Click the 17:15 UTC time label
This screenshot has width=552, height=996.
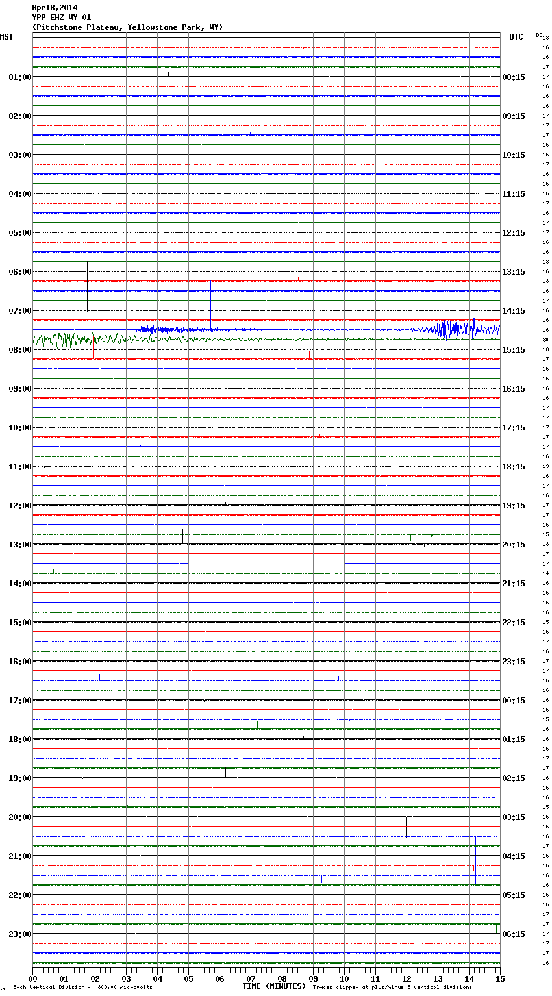click(514, 428)
